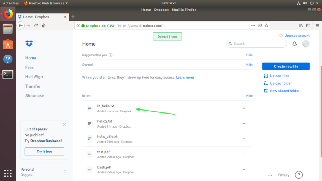Image resolution: width=322 pixels, height=181 pixels.
Task: Click the Dropbox search field
Action: coord(256,44)
